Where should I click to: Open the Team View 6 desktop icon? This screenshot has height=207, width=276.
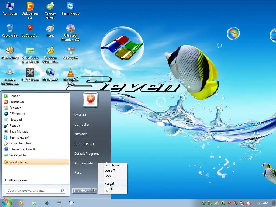coord(70,9)
